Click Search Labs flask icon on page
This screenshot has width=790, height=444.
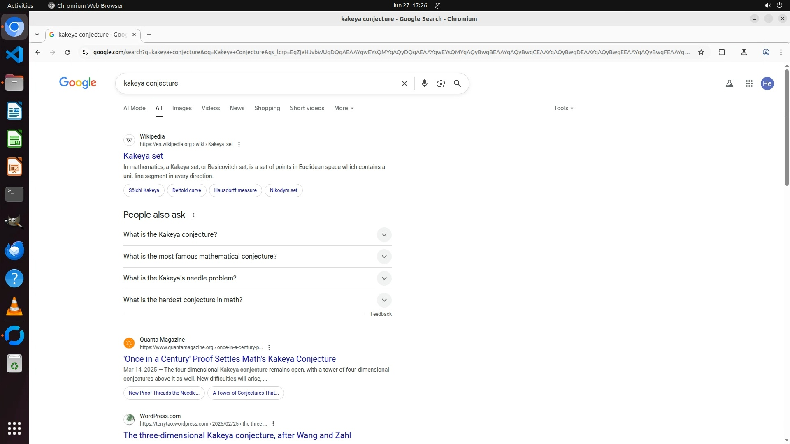tap(729, 83)
